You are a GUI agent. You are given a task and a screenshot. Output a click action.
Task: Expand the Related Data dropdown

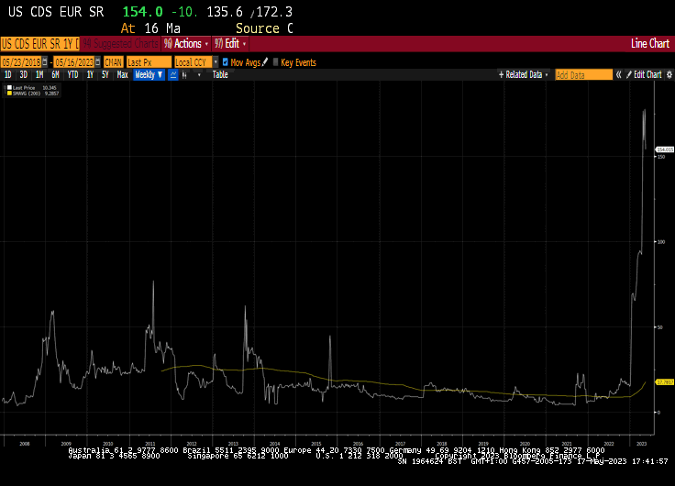click(x=524, y=74)
